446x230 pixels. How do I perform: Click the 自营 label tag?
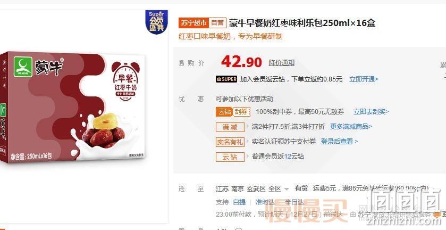(217, 23)
